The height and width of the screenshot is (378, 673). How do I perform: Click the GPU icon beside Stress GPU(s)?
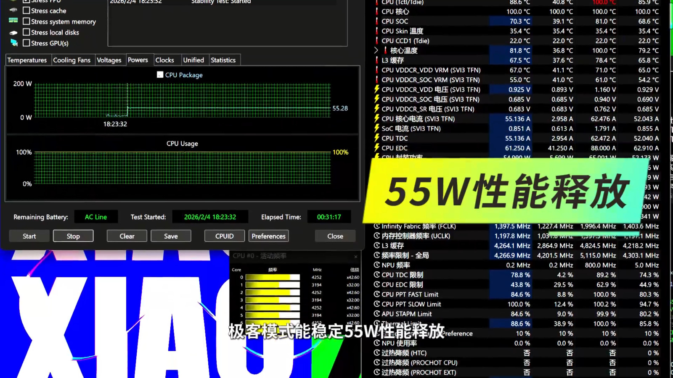pos(14,43)
